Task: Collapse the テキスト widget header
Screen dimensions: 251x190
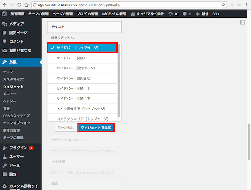Action: coord(84,27)
